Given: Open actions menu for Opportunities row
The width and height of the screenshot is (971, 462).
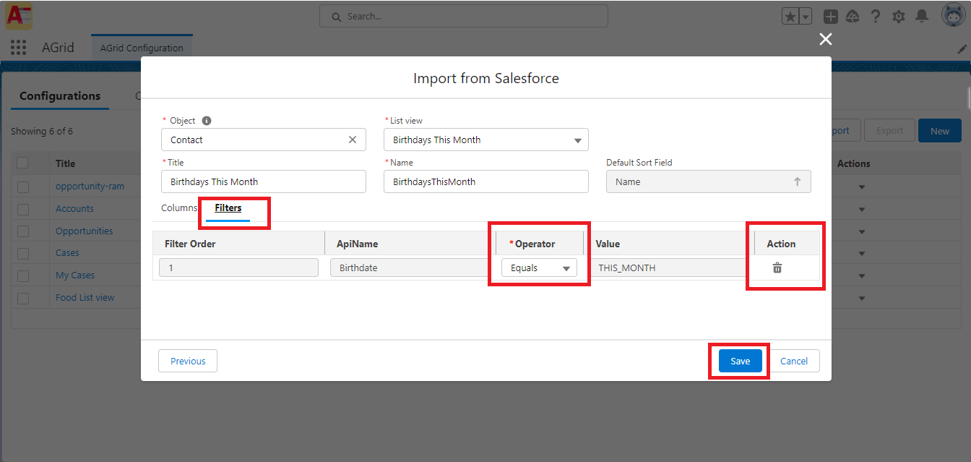Looking at the screenshot, I should click(x=861, y=231).
